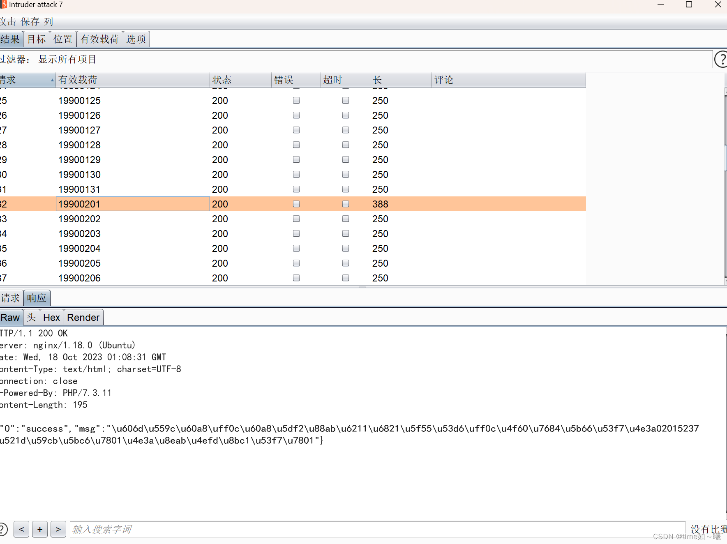Viewport: 727px width, 544px height.
Task: Sort by the 有效载荷 column header
Action: (x=133, y=80)
